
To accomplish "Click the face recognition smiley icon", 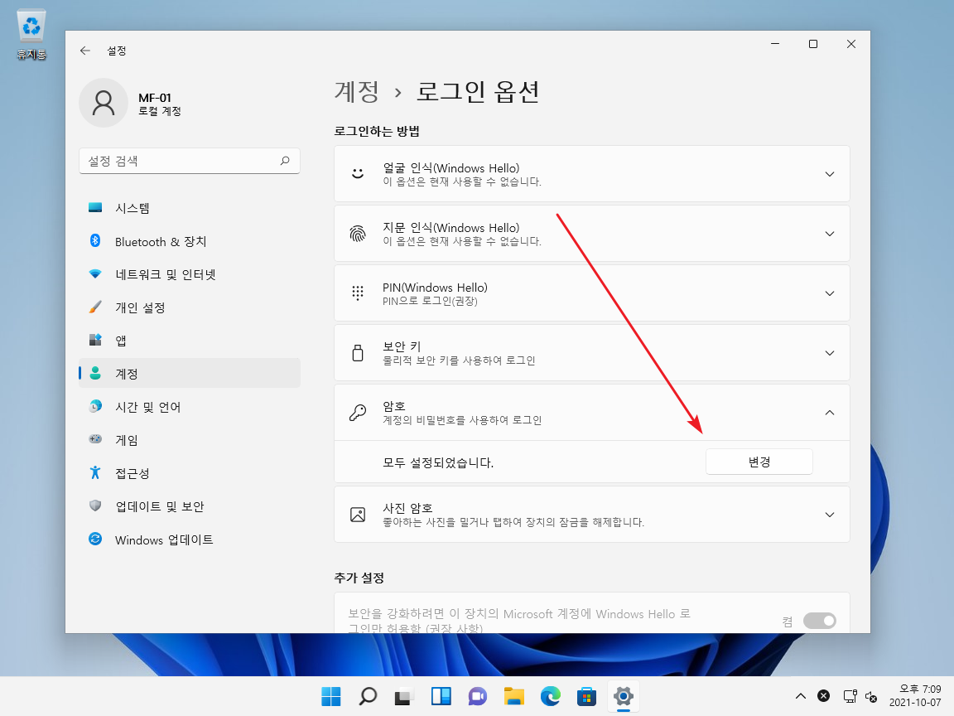I will click(x=358, y=173).
